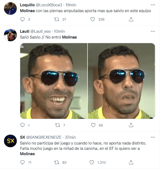Reply to Lauti's tweet with 1 reply
The image size is (160, 169).
[22, 125]
